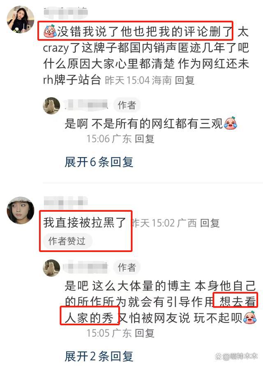Reply to the 昨天 15:04 海南 comment

coord(185,81)
